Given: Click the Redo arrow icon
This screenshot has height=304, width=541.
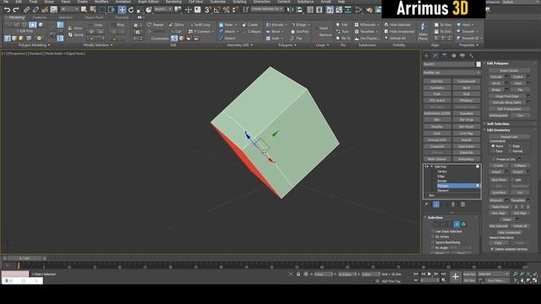Looking at the screenshot, I should point(15,10).
